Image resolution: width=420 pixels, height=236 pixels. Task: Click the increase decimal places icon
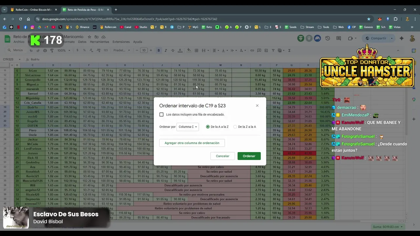98,50
